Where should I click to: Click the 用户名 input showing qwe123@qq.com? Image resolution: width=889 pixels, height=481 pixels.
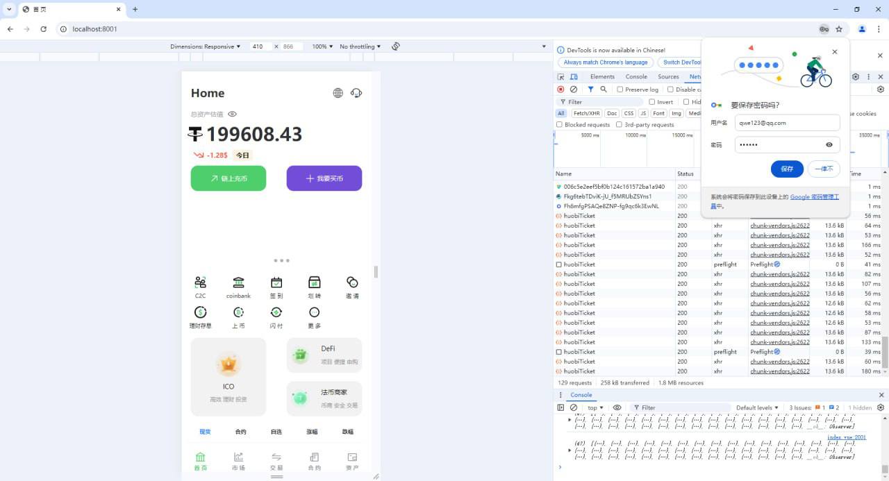[787, 121]
